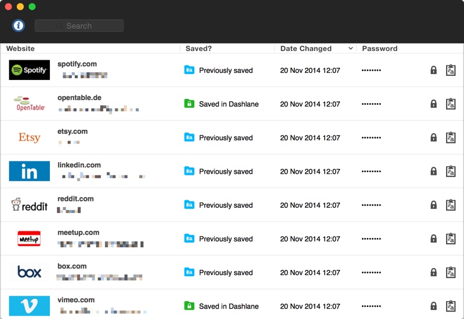Sort by the Date Changed column header
The width and height of the screenshot is (464, 319).
coord(306,49)
